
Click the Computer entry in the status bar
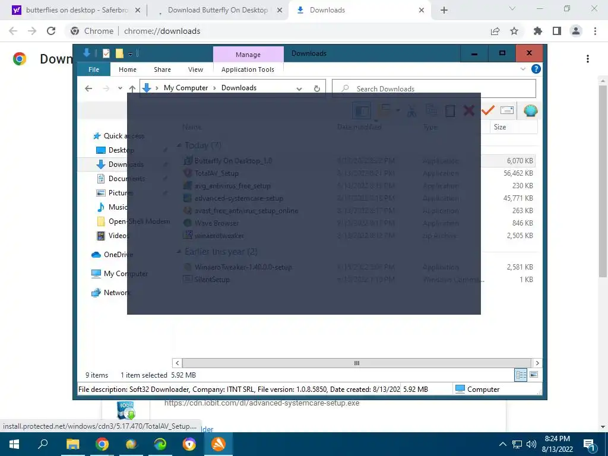tap(478, 389)
